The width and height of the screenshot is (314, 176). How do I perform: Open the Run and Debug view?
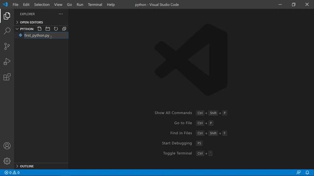pyautogui.click(x=7, y=62)
